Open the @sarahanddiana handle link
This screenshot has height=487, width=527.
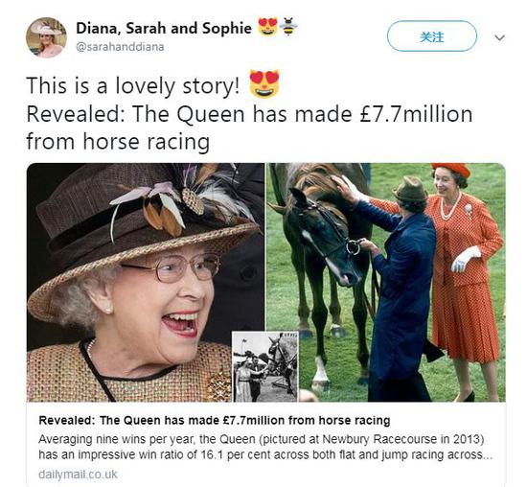[120, 47]
